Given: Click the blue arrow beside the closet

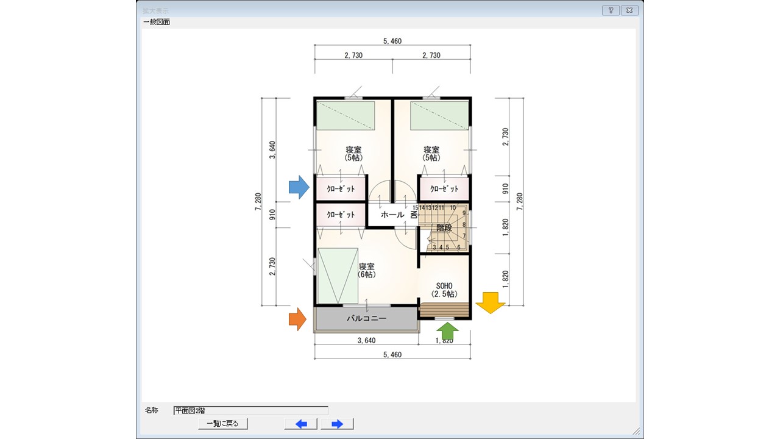Looking at the screenshot, I should pos(299,187).
